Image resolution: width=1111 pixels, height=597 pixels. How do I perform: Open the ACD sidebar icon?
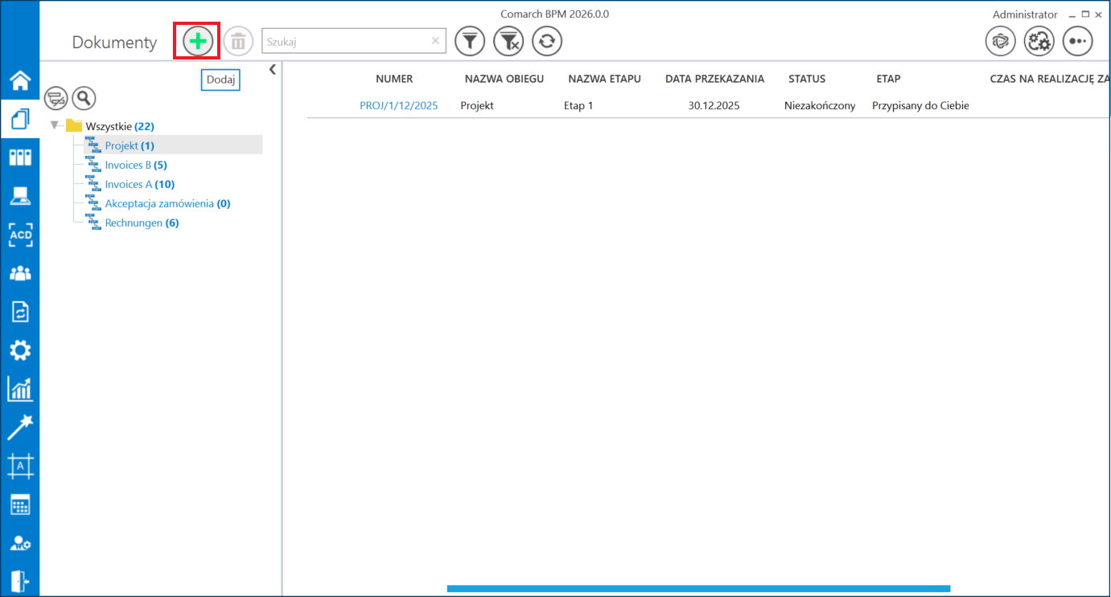tap(19, 235)
